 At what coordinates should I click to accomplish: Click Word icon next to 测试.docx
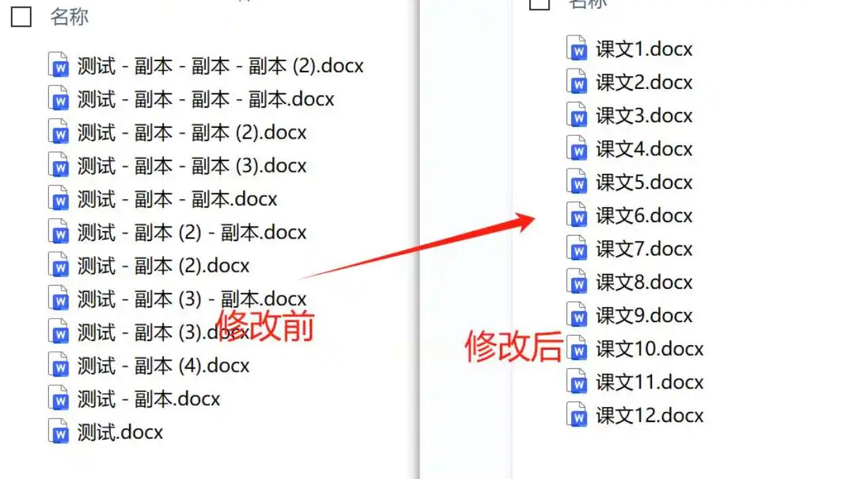(59, 432)
